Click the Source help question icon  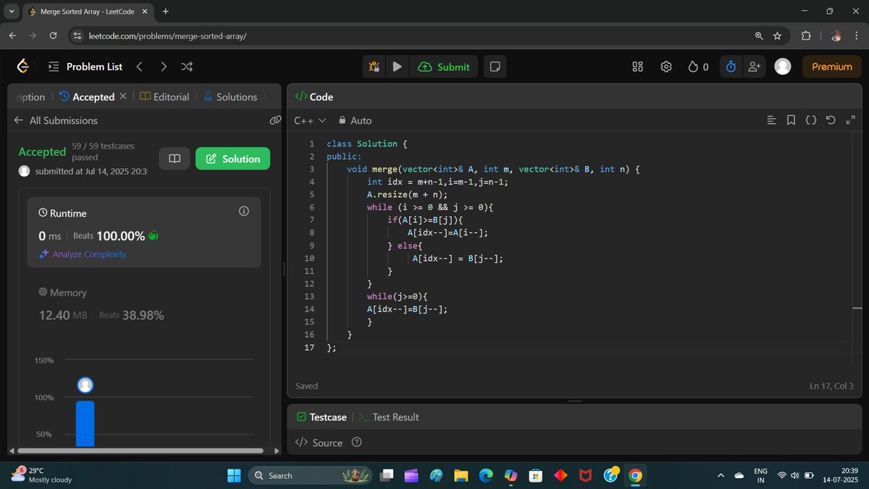[x=356, y=443]
